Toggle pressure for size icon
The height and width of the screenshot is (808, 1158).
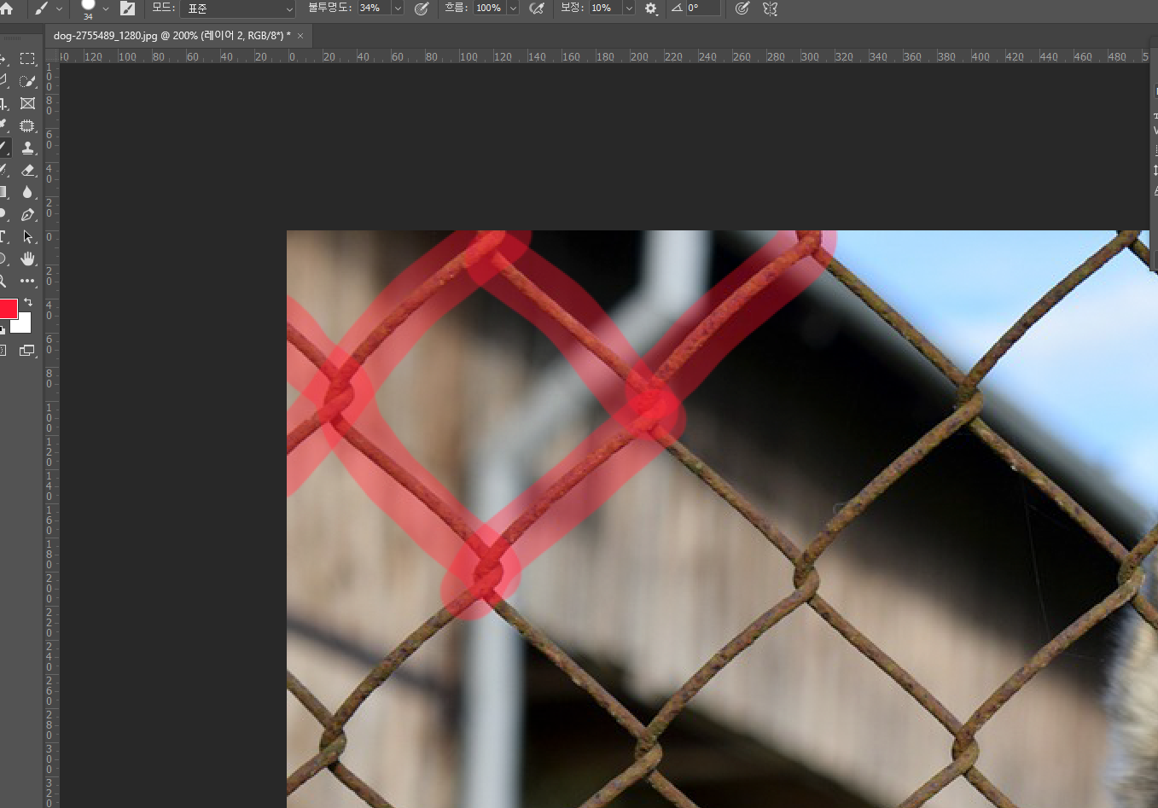(742, 9)
